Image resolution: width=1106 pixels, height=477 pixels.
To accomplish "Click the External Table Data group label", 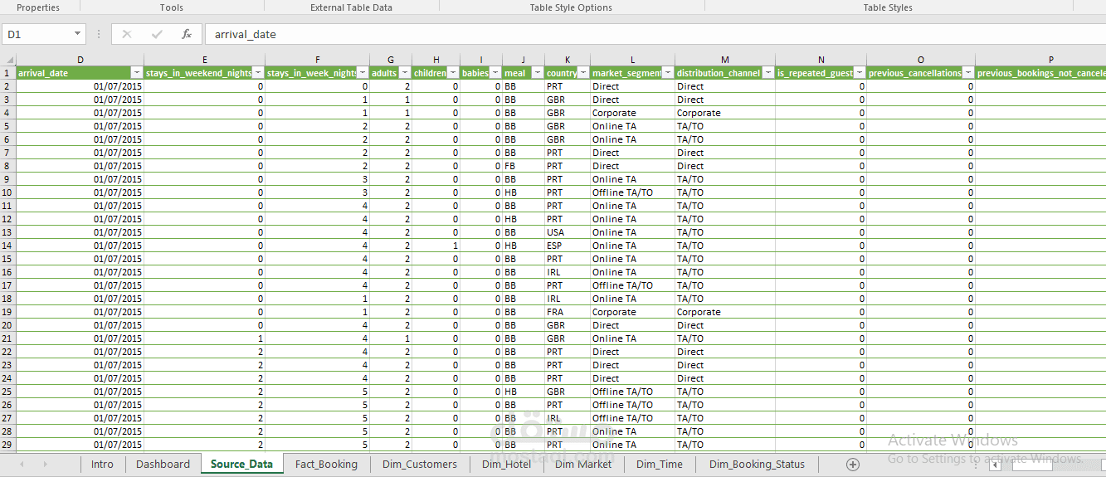I will click(351, 7).
